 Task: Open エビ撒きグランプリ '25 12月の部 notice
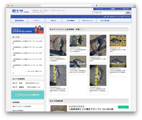click(x=28, y=54)
